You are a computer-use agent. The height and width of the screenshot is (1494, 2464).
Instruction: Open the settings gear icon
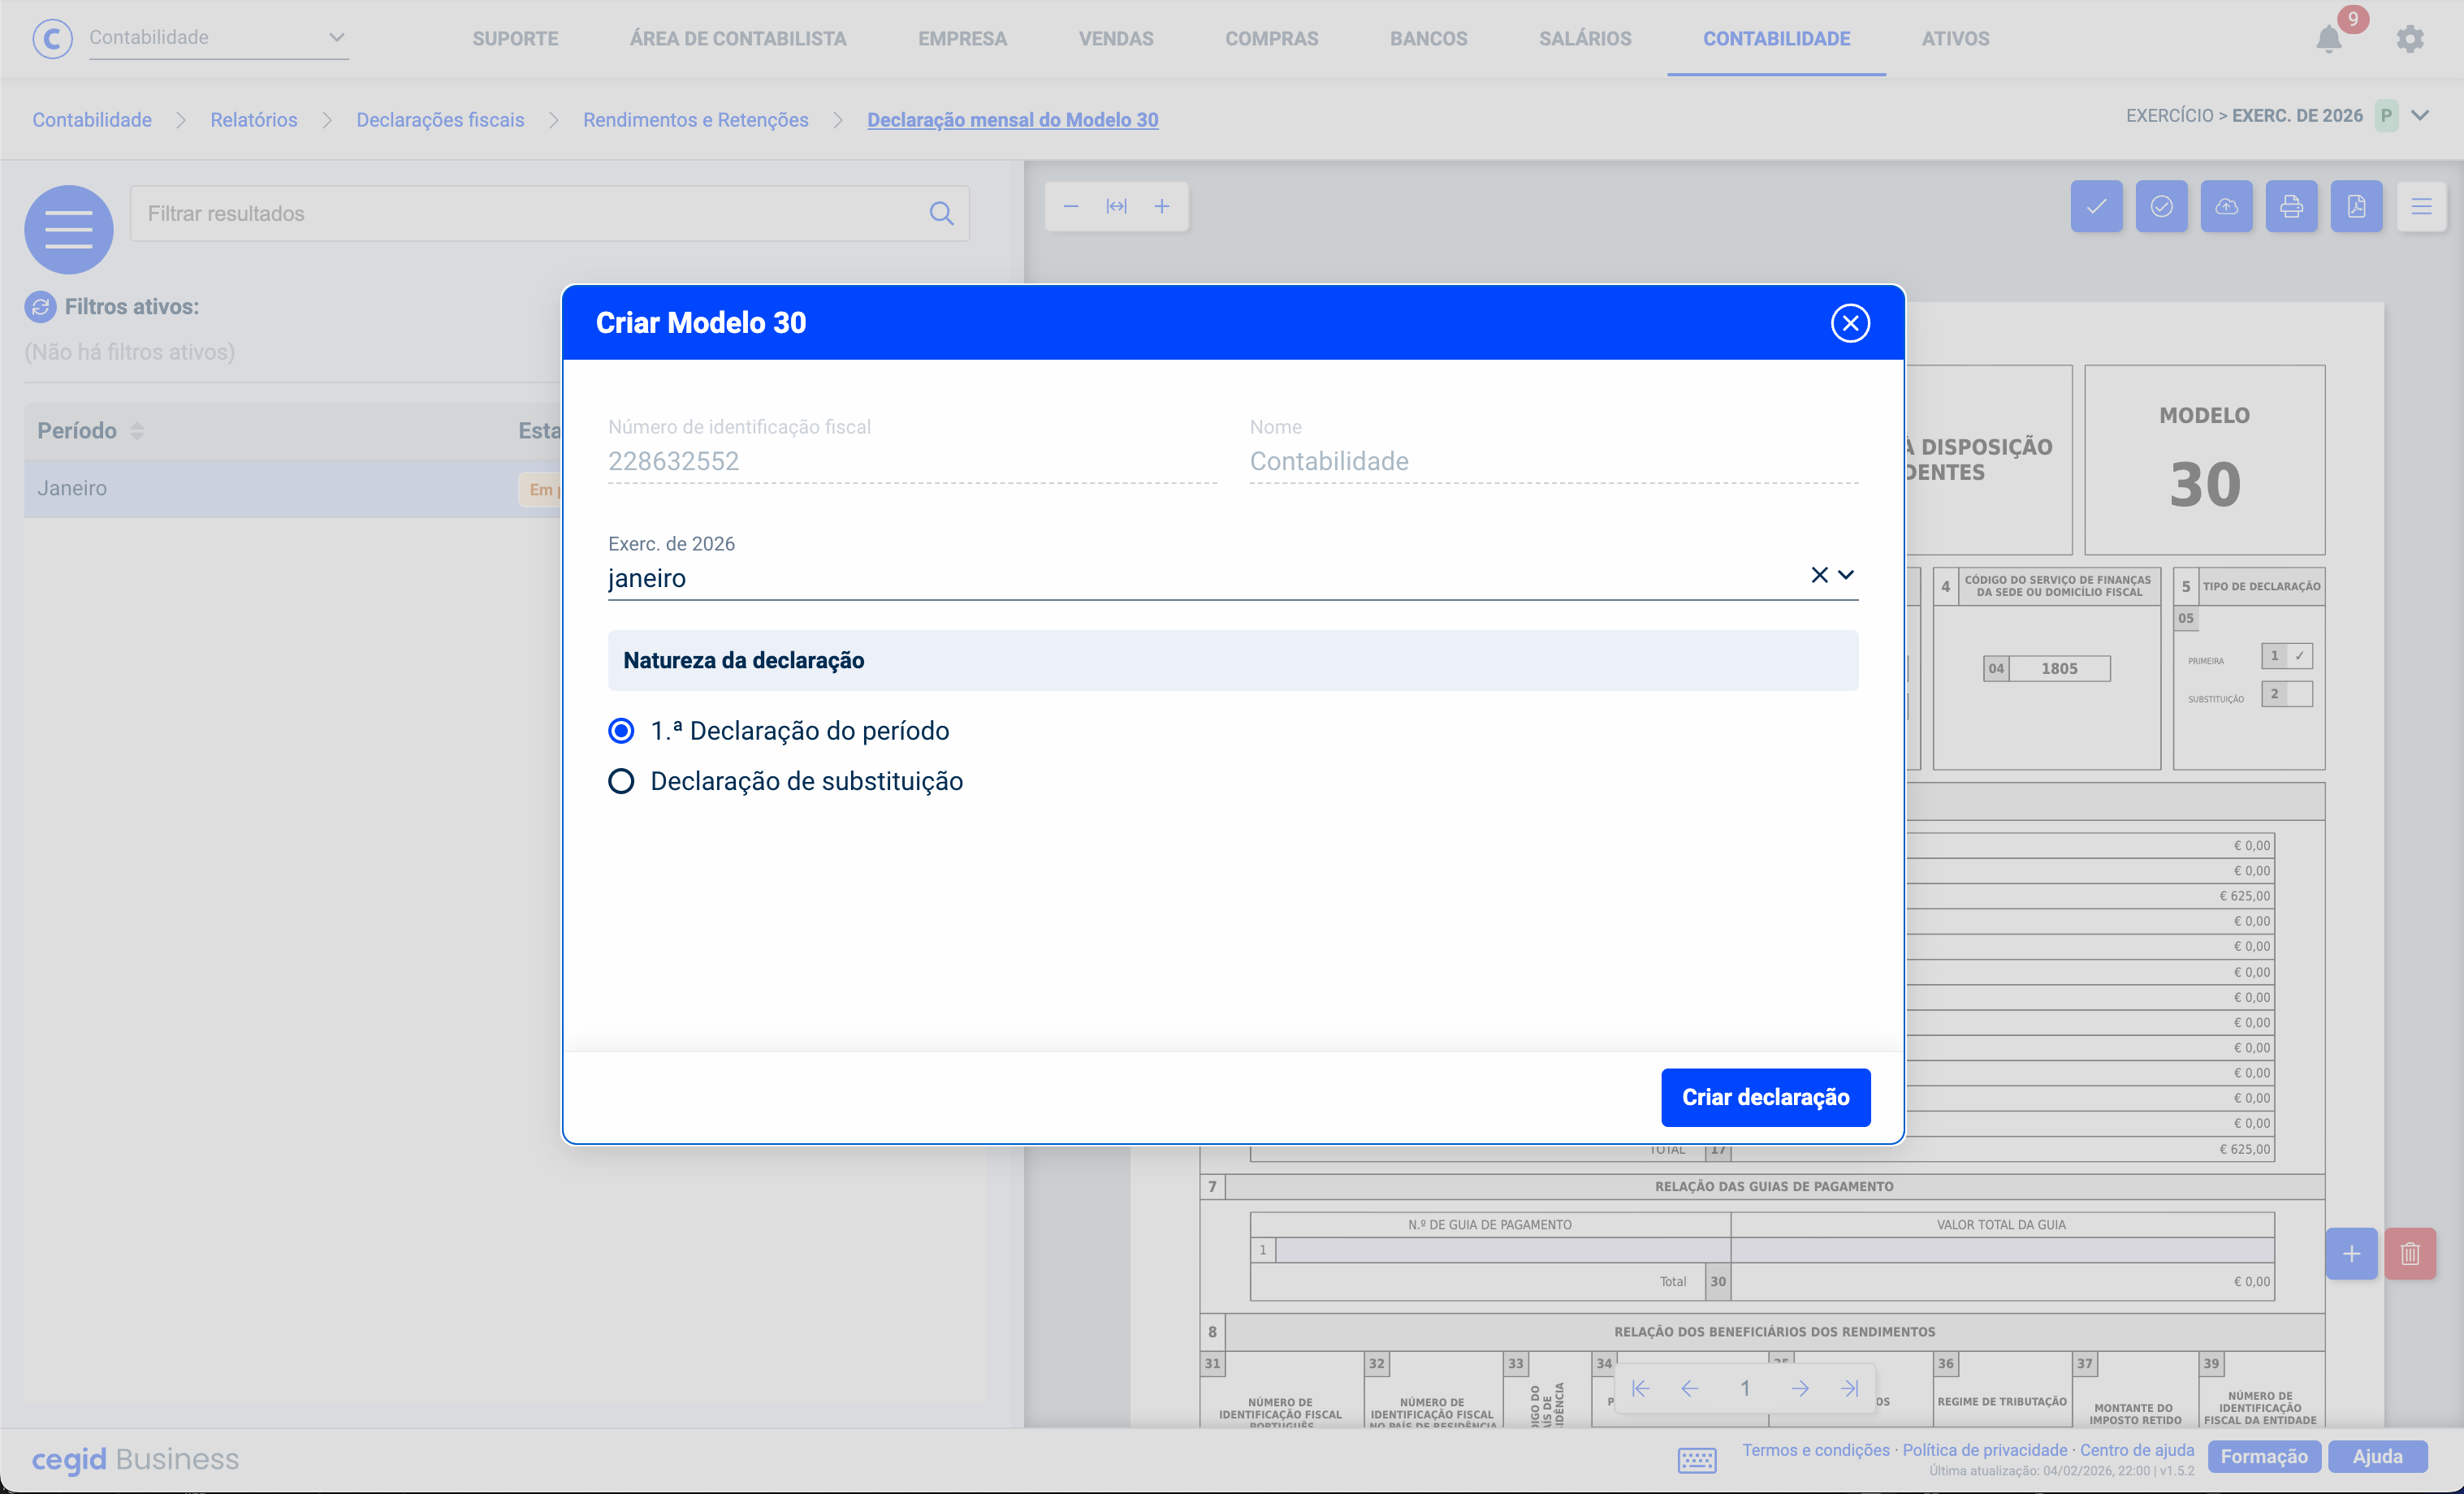(x=2410, y=40)
